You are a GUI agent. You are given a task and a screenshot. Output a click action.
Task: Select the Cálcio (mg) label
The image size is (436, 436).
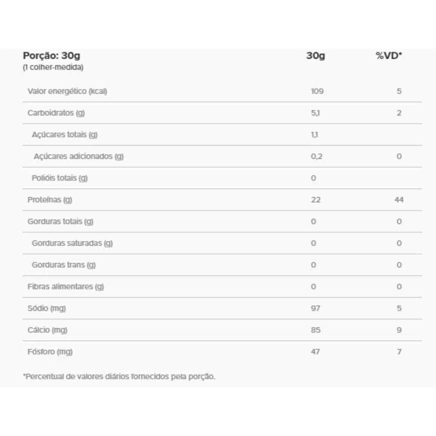click(x=47, y=330)
